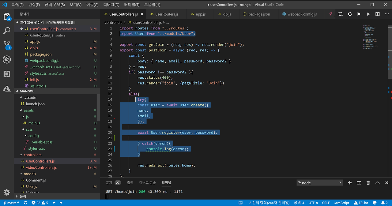The image size is (392, 206).
Task: Open notifications bell in status bar
Action: pos(384,203)
